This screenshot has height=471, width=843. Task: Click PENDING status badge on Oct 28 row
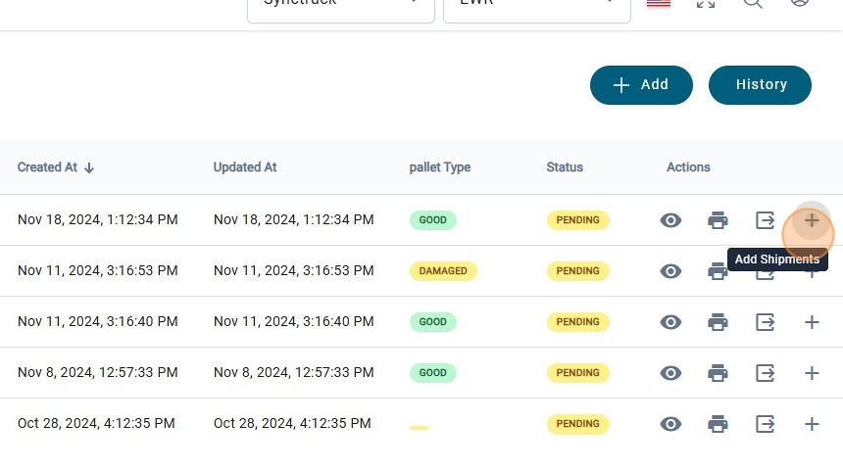tap(577, 424)
